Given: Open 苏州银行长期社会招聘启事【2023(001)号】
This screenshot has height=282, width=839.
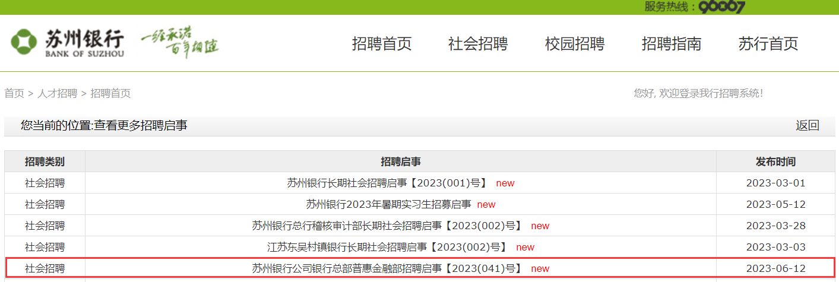Looking at the screenshot, I should (x=387, y=183).
